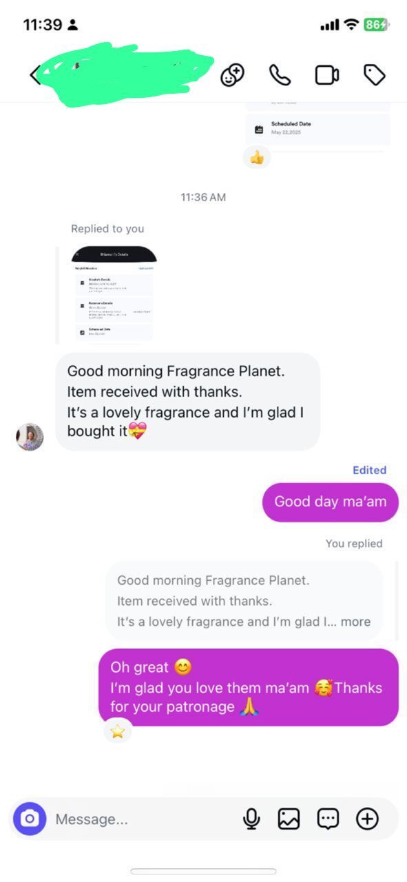Open the replied shipment details screenshot
The image size is (407, 882).
pos(114,294)
